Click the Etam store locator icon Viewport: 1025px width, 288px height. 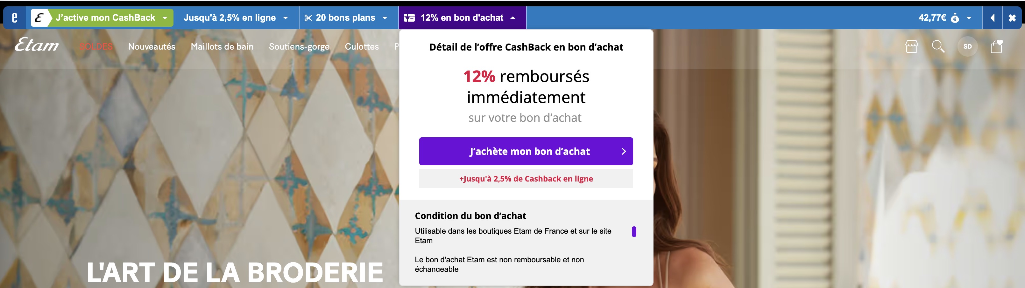(911, 46)
